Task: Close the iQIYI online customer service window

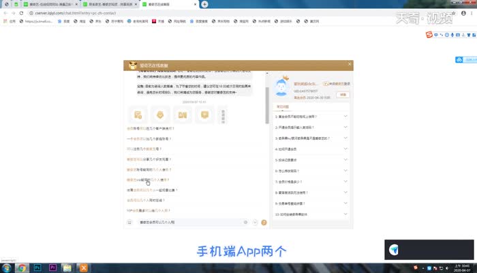Action: [x=350, y=64]
